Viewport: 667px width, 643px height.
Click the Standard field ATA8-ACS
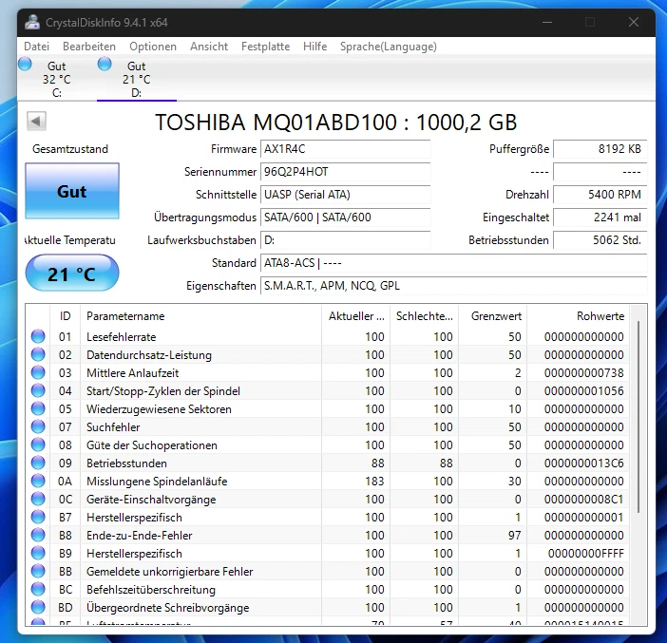pyautogui.click(x=454, y=263)
